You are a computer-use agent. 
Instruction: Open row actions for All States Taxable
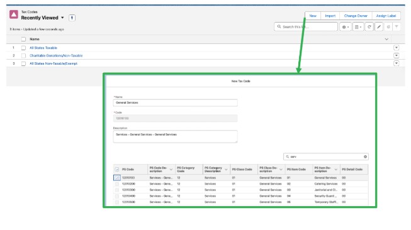[x=397, y=48]
